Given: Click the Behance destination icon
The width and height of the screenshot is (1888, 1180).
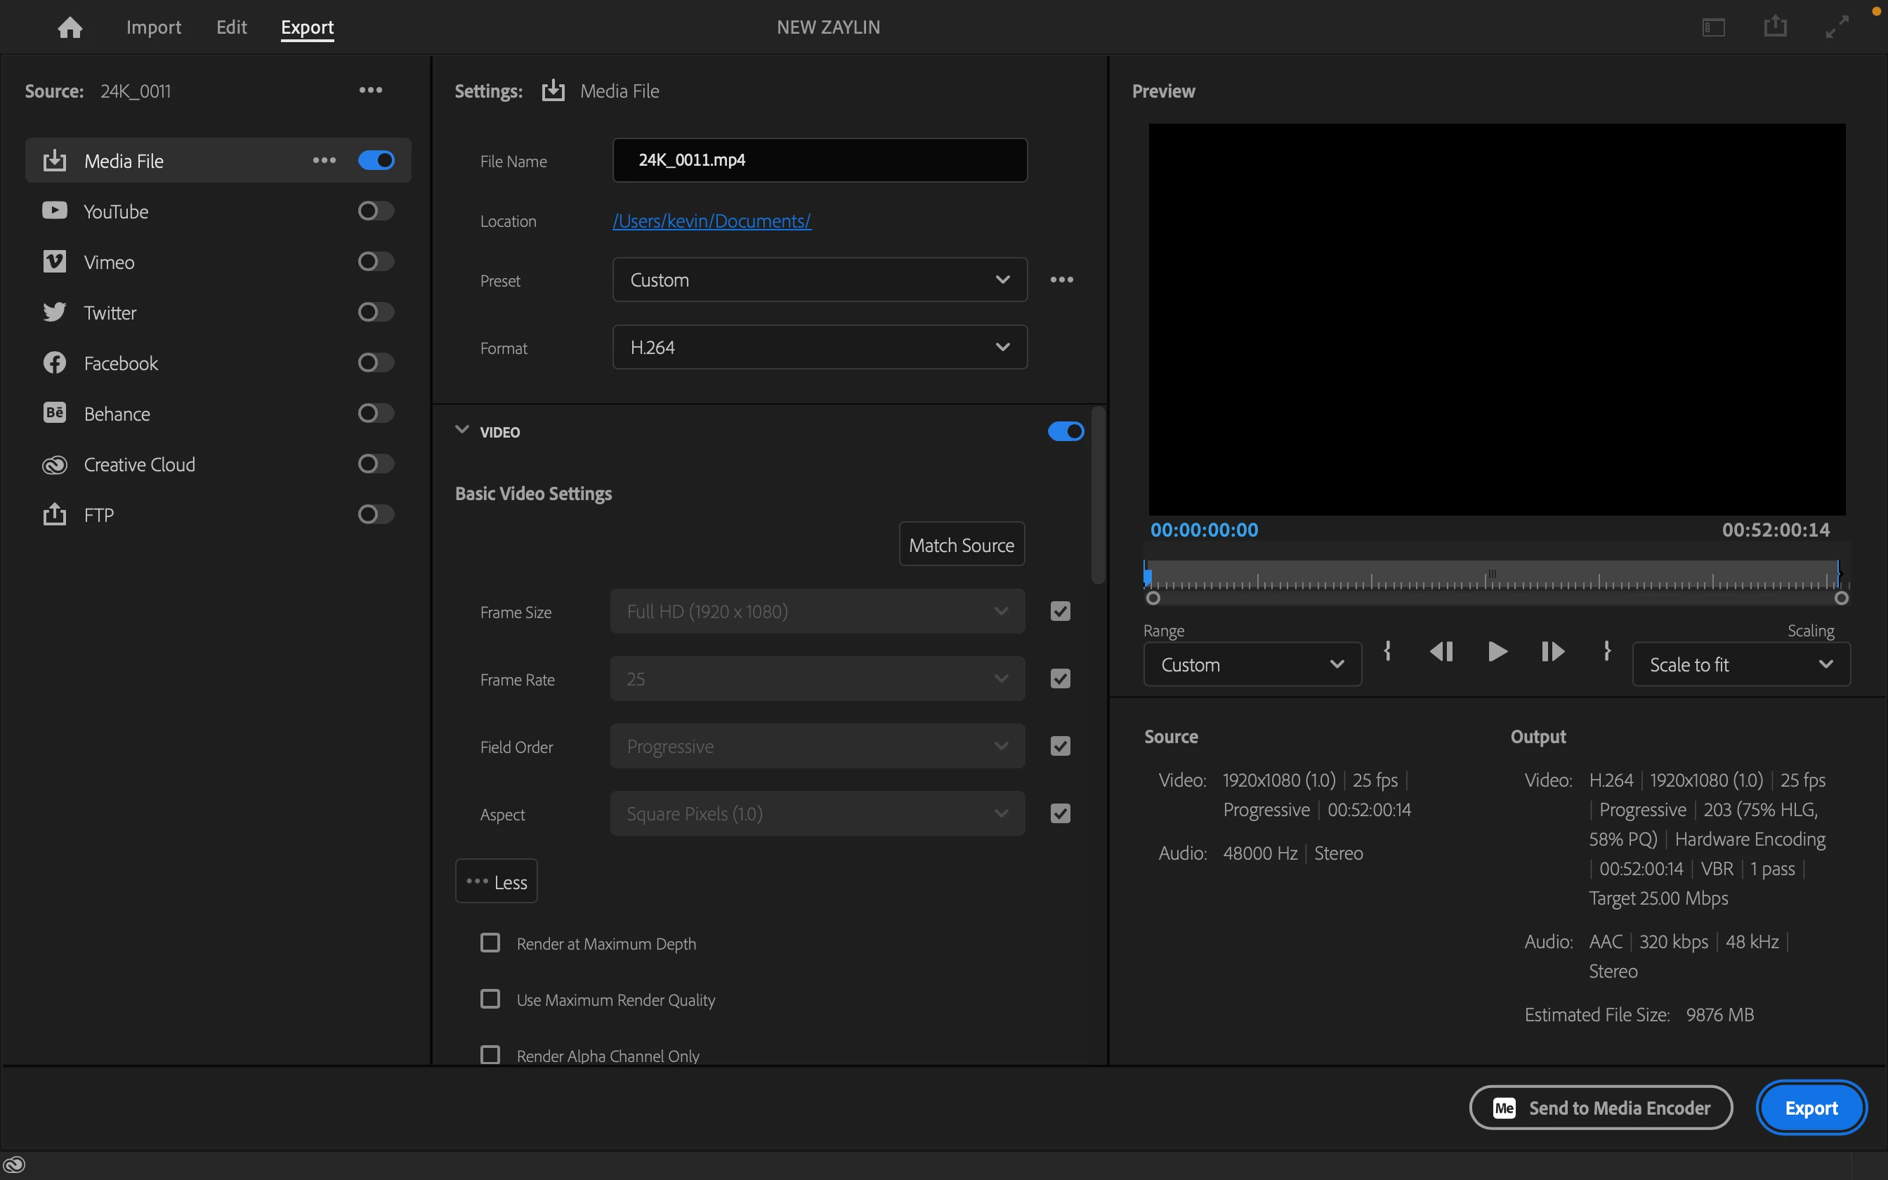Looking at the screenshot, I should [55, 413].
